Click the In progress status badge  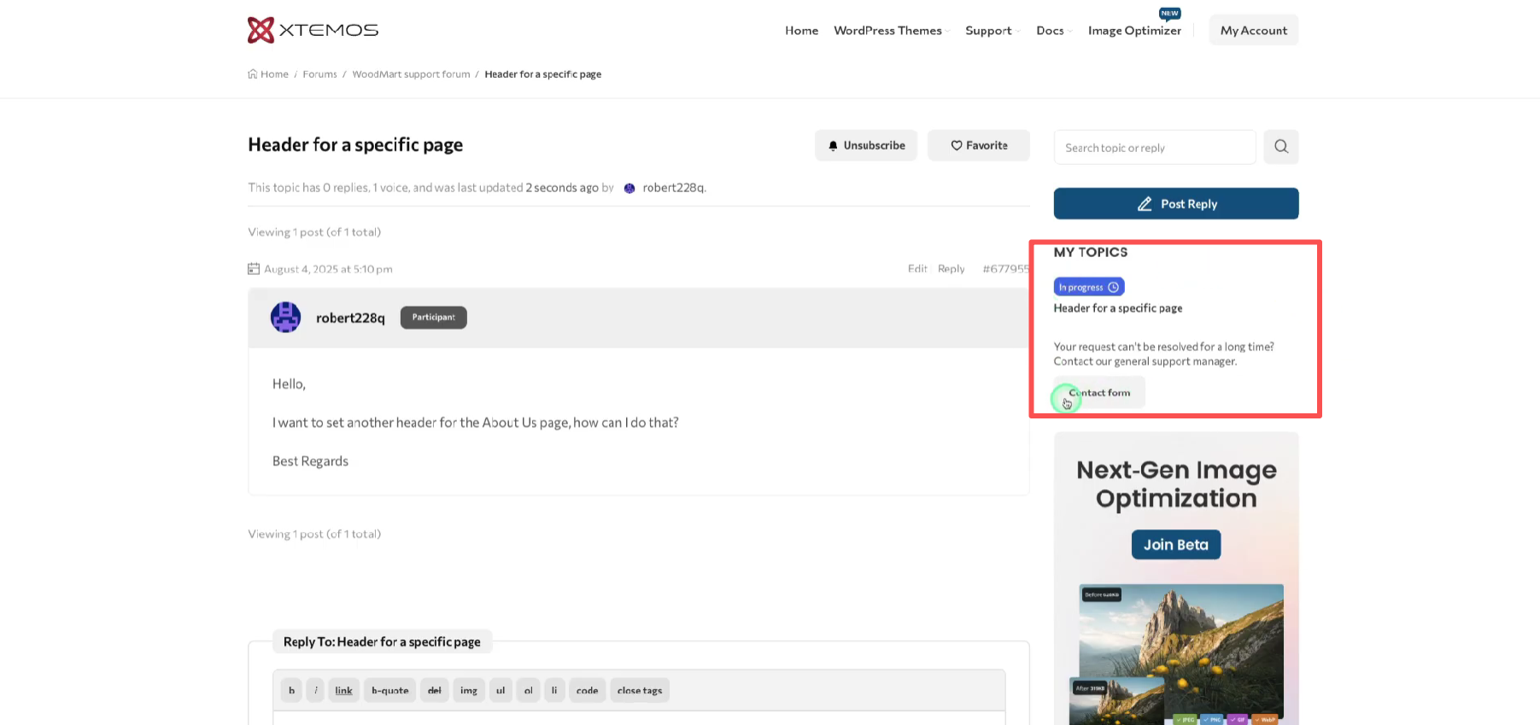[x=1088, y=287]
